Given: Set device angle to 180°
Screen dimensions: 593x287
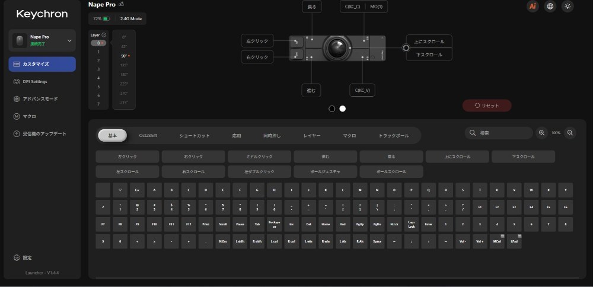Looking at the screenshot, I should 124,75.
